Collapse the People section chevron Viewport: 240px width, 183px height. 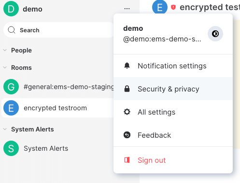[x=5, y=50]
